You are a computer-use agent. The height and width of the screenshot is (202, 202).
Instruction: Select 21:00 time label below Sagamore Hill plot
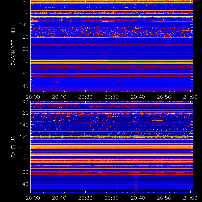190,97
